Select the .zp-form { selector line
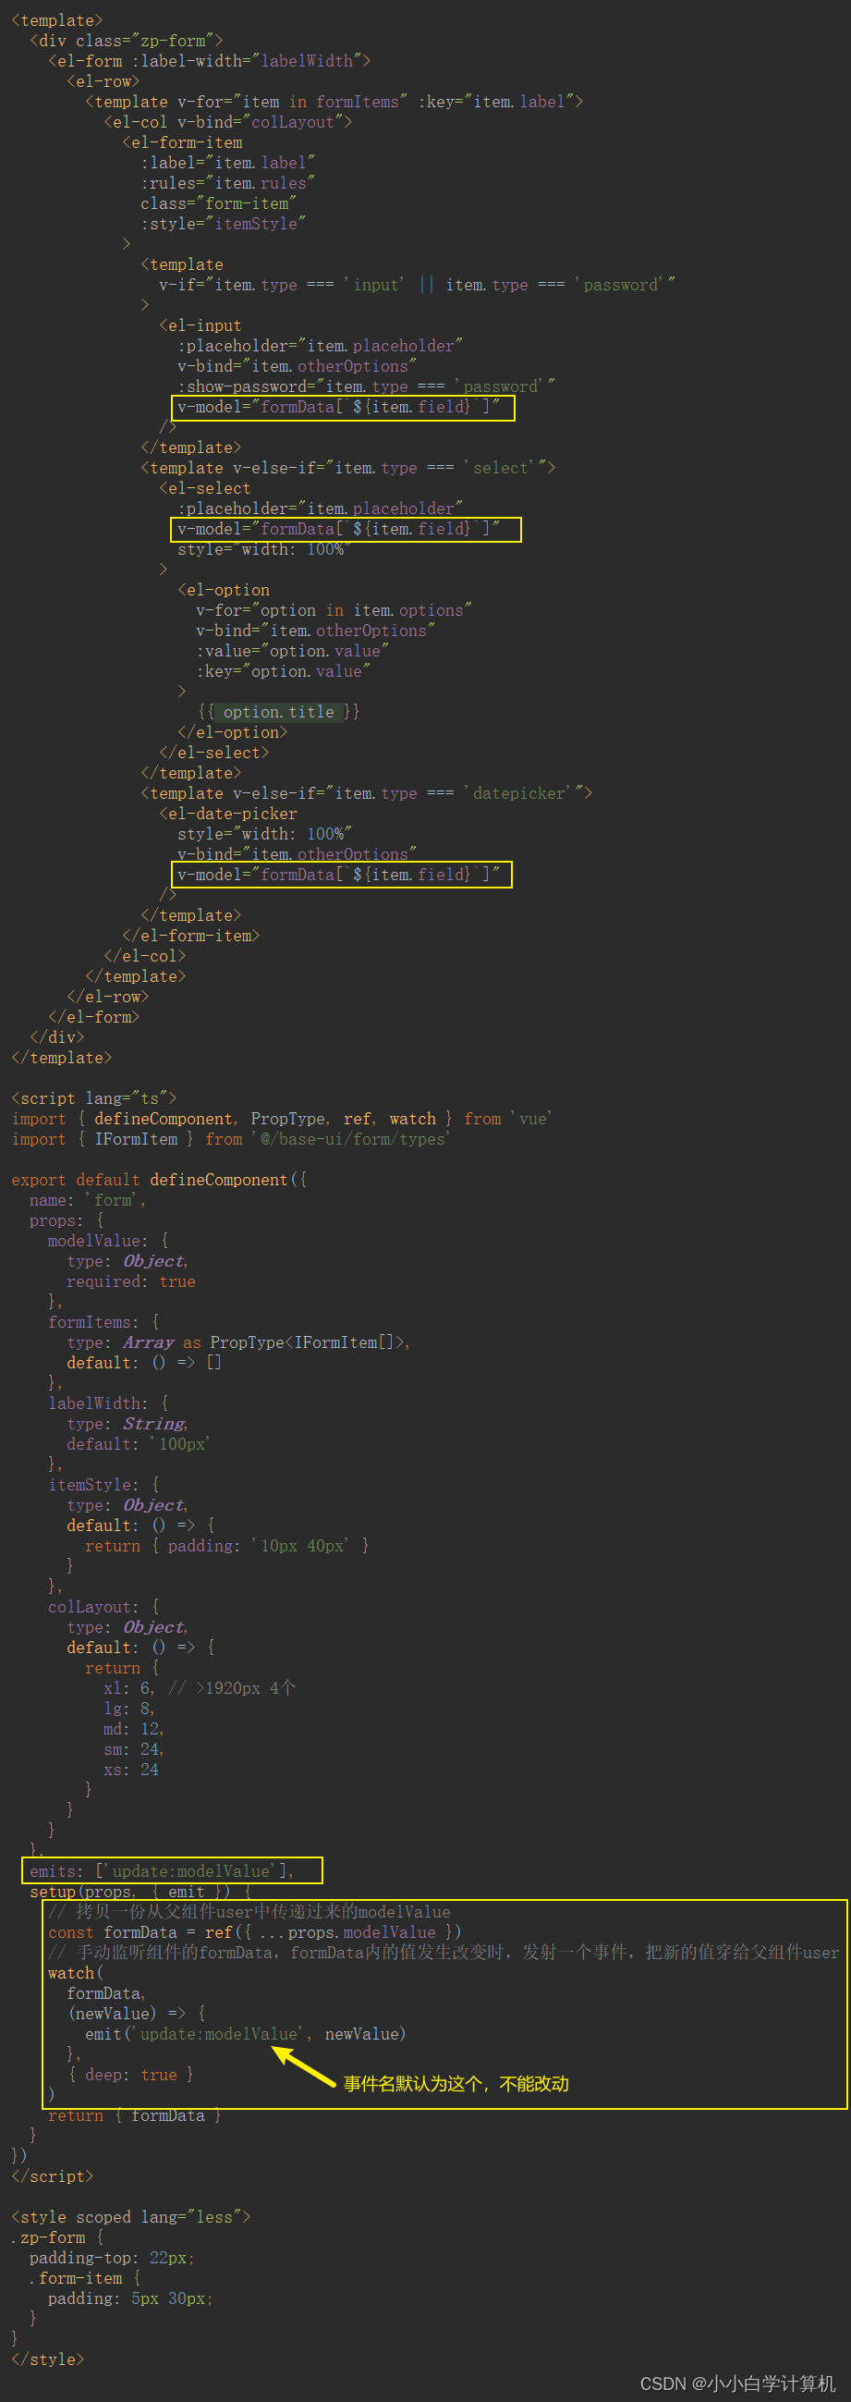 [57, 2237]
